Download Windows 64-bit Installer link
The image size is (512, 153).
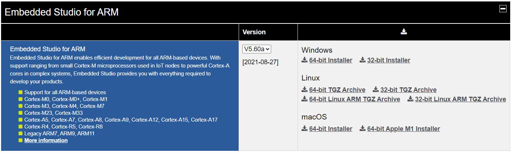point(331,60)
